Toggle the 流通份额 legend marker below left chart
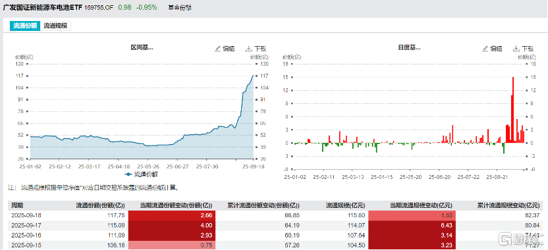548x250 pixels. click(x=128, y=174)
